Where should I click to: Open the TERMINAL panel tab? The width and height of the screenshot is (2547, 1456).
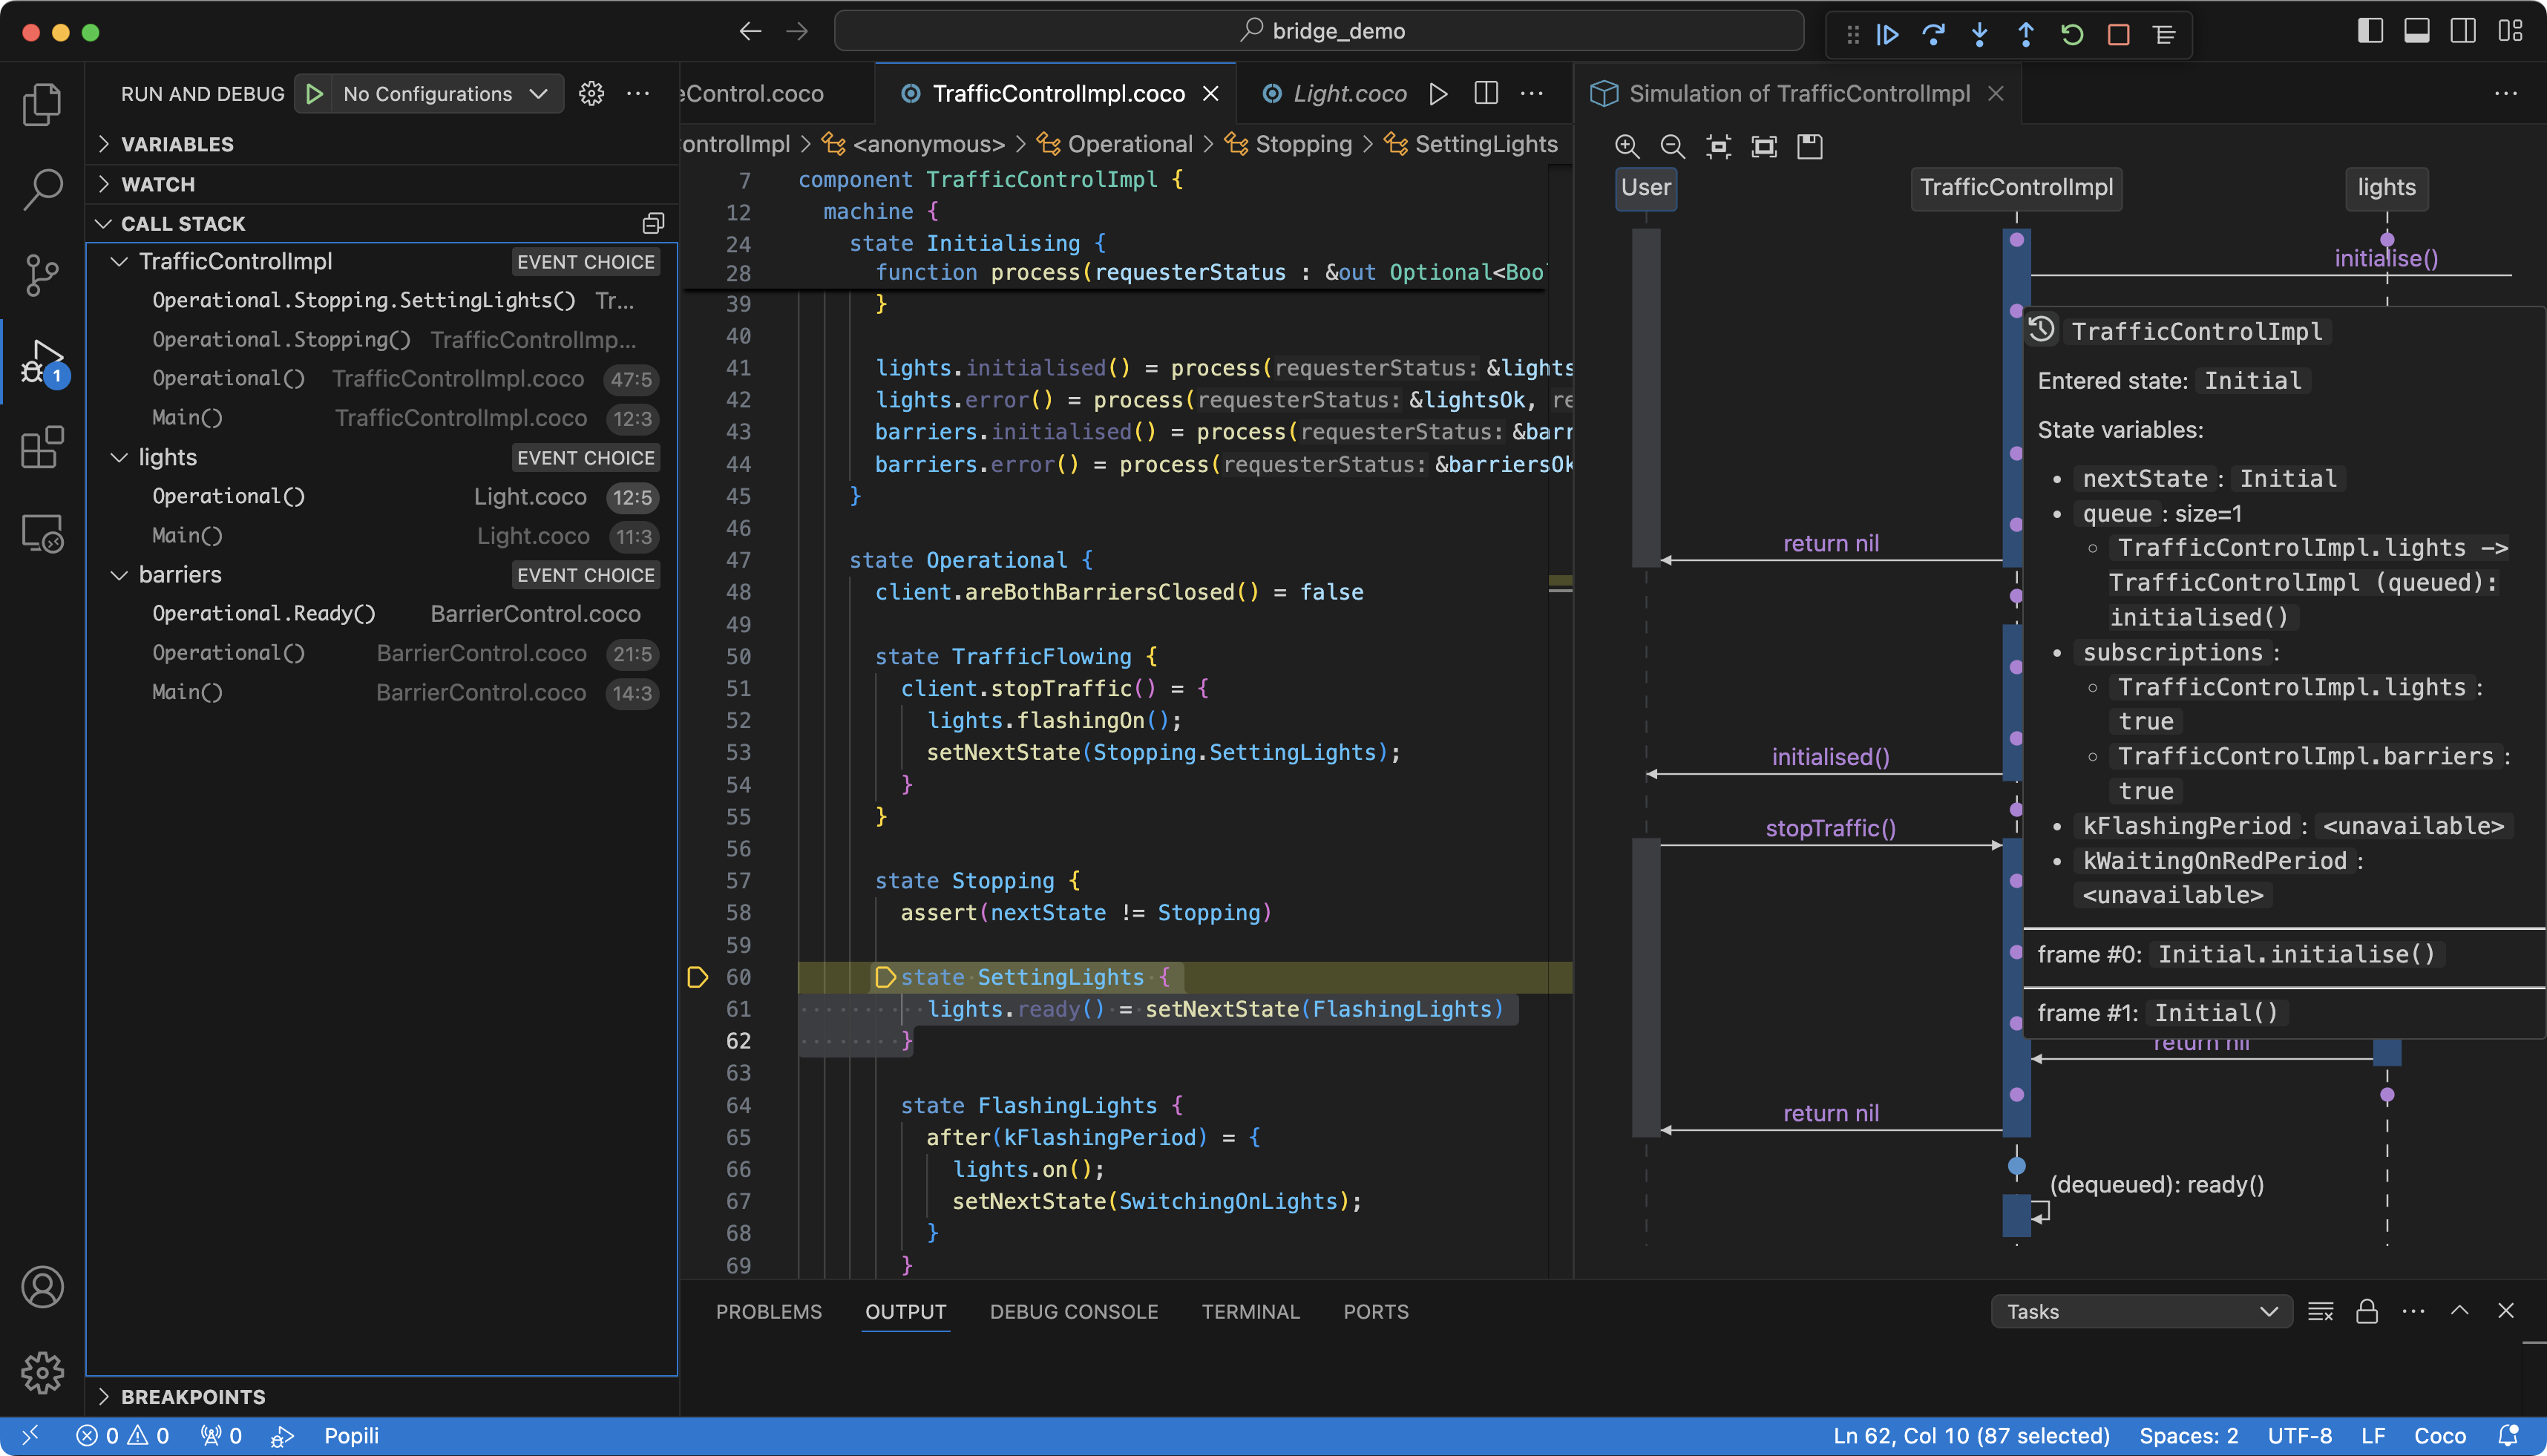pyautogui.click(x=1250, y=1312)
